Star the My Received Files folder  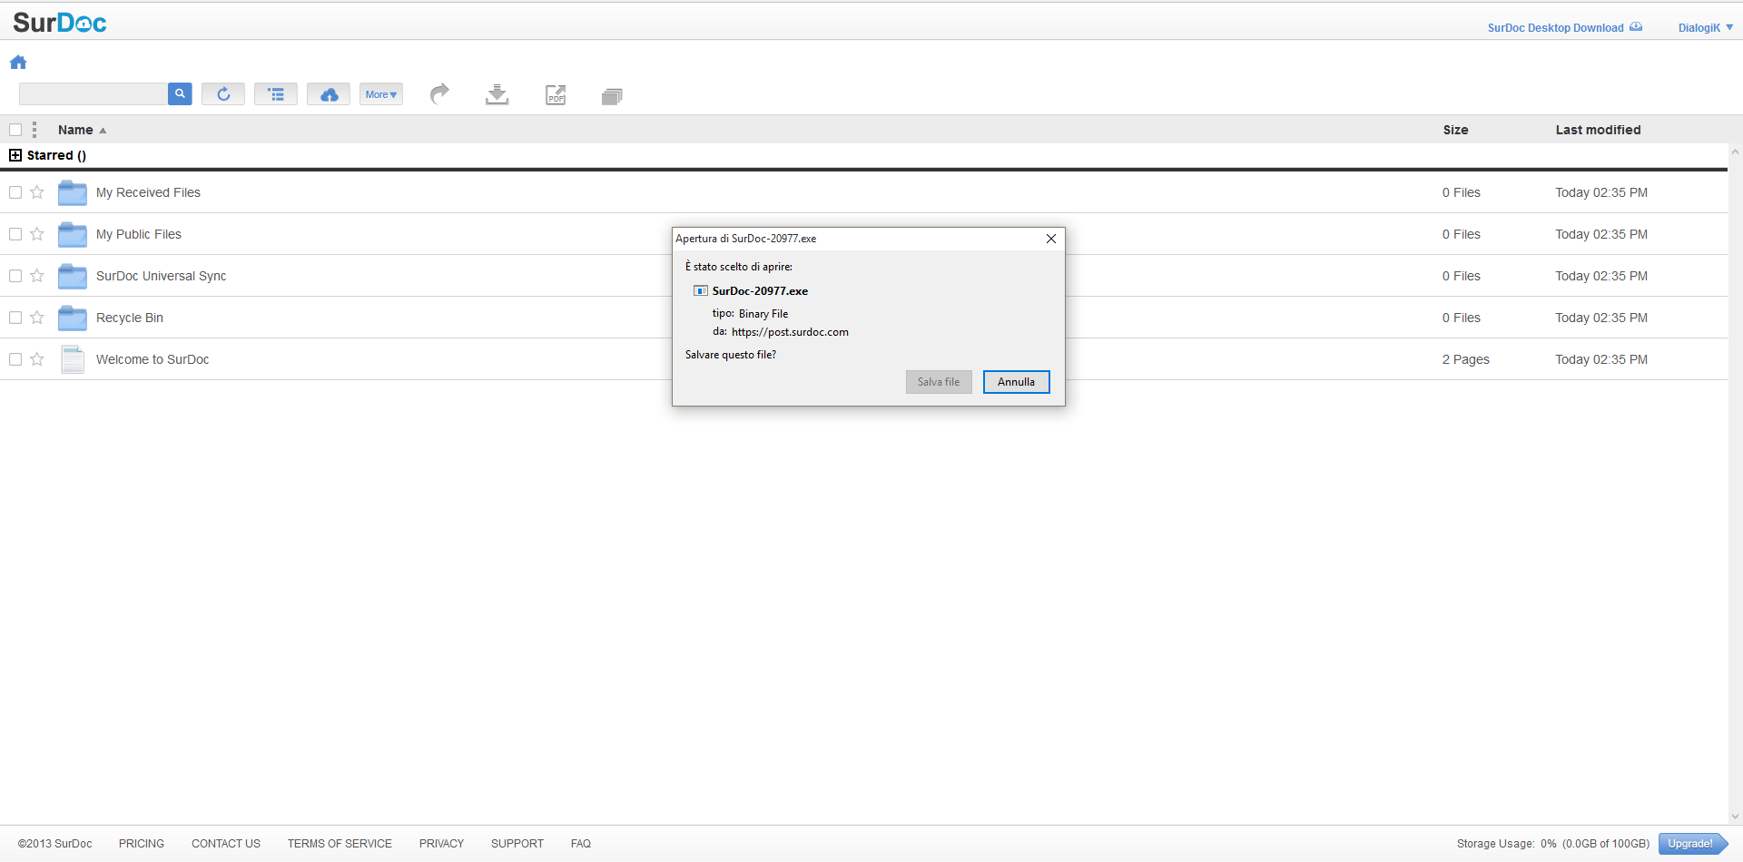[37, 192]
